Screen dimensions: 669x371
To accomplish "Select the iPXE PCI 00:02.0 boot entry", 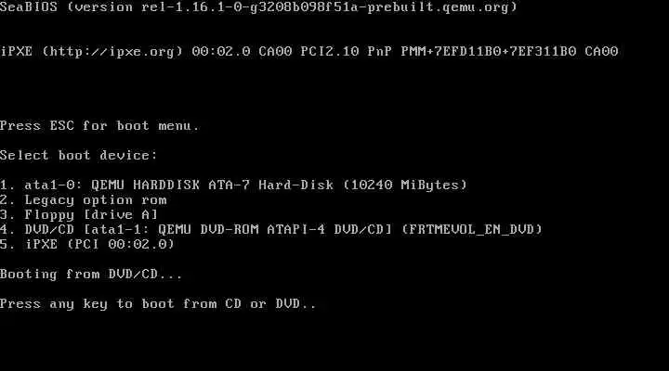I will (x=87, y=244).
